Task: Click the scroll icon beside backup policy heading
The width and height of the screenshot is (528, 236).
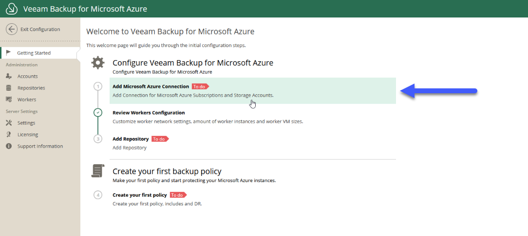Action: 98,171
